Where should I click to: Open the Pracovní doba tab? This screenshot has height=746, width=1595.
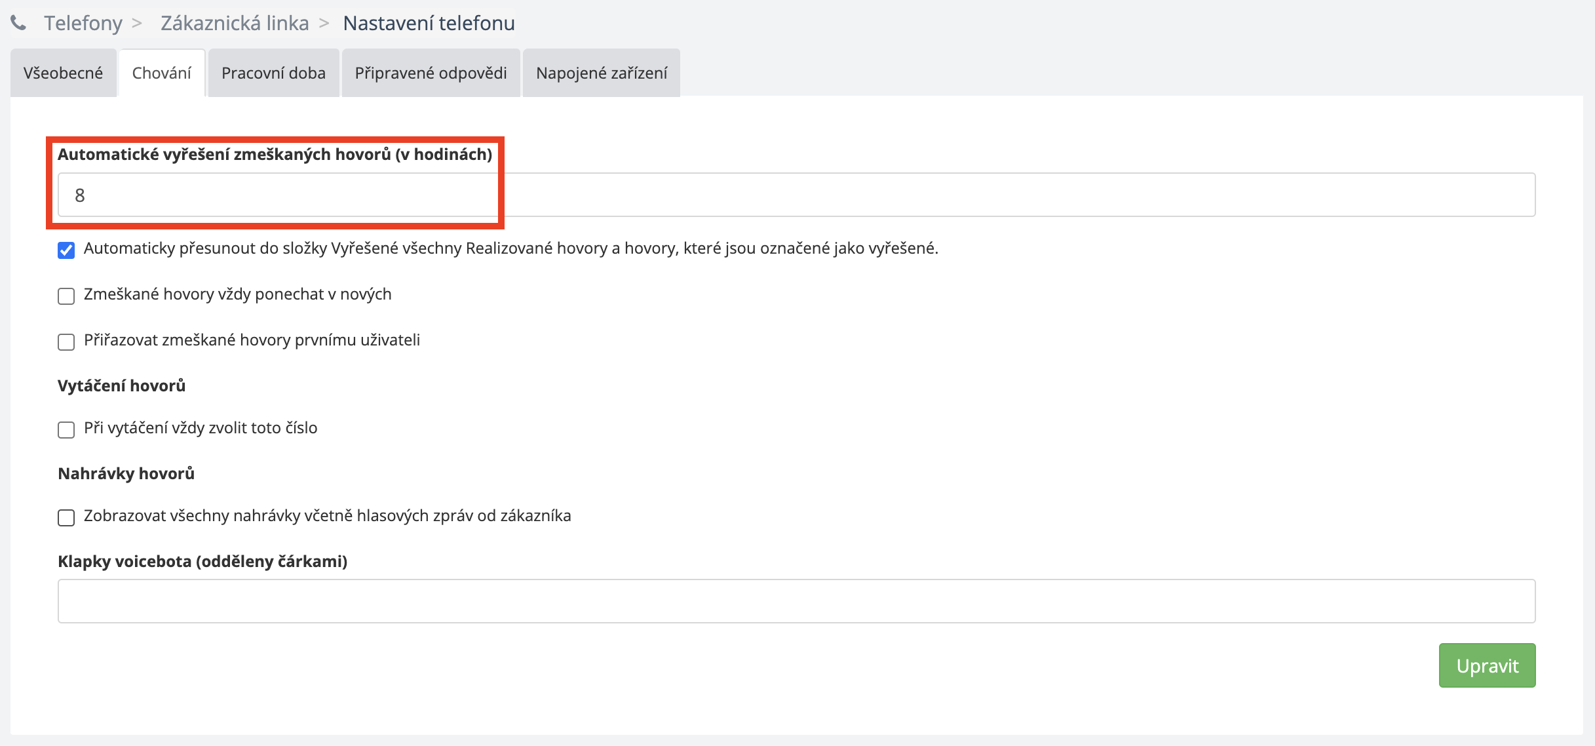[x=273, y=73]
